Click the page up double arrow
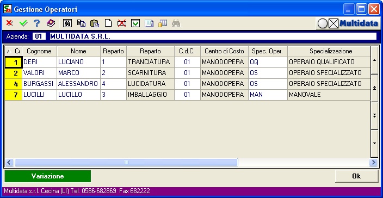The height and width of the screenshot is (198, 383). 374,88
